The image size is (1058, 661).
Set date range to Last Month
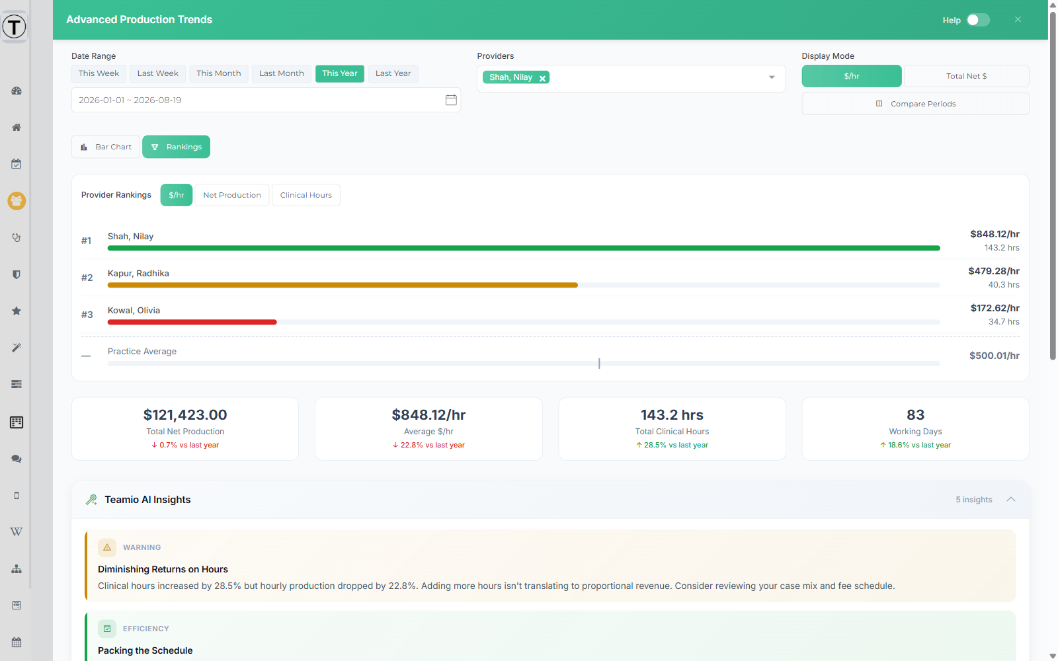pos(282,73)
